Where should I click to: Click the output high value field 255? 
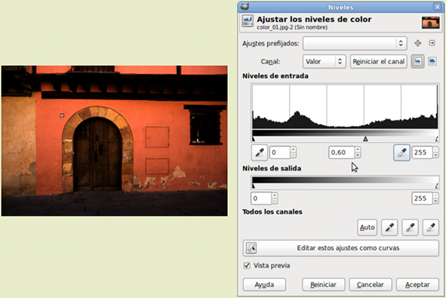click(422, 198)
